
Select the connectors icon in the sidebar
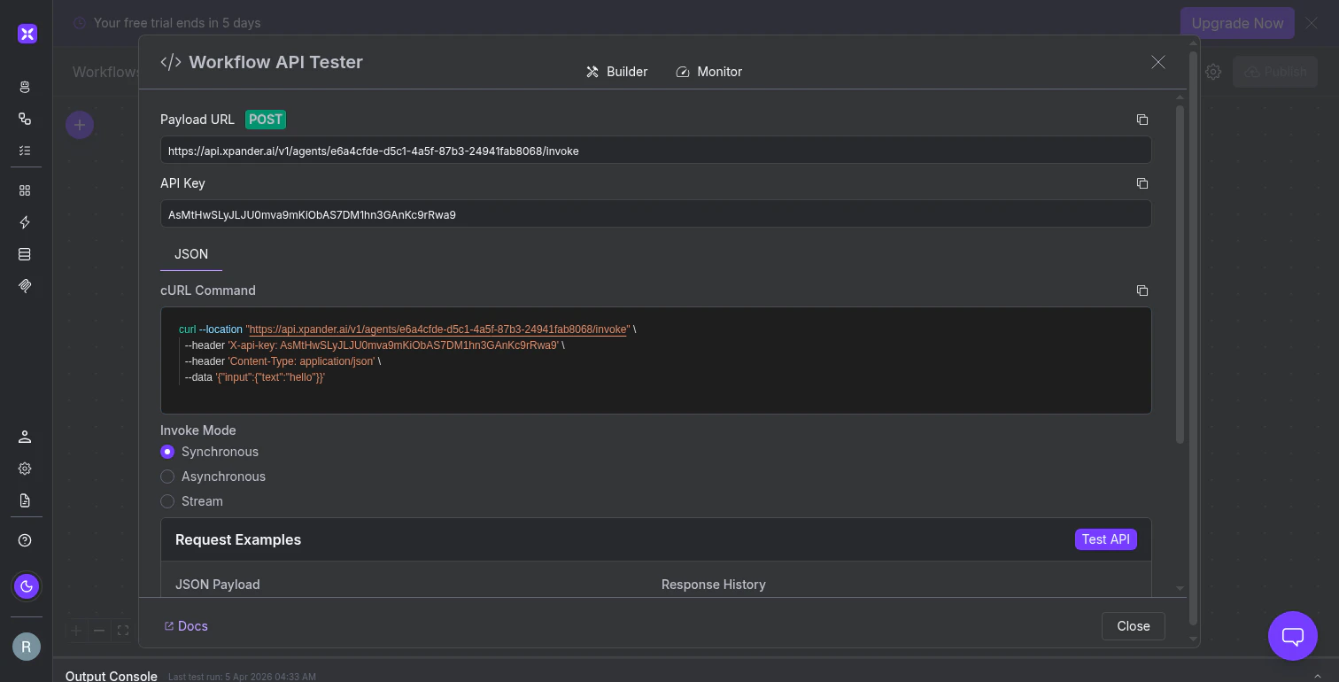click(25, 119)
